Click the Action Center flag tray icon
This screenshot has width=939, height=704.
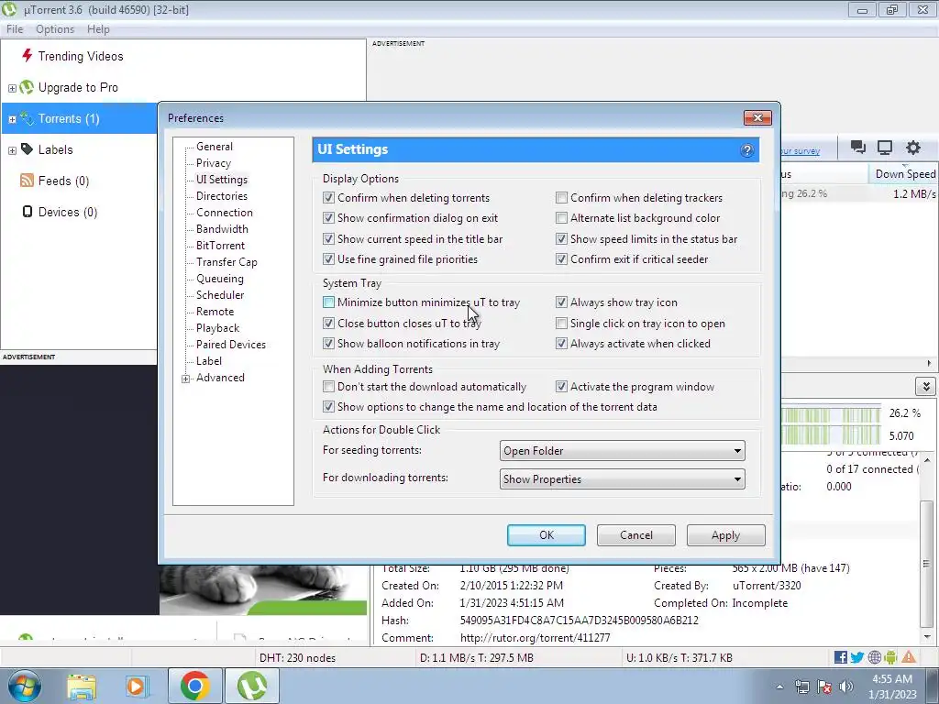coord(824,687)
